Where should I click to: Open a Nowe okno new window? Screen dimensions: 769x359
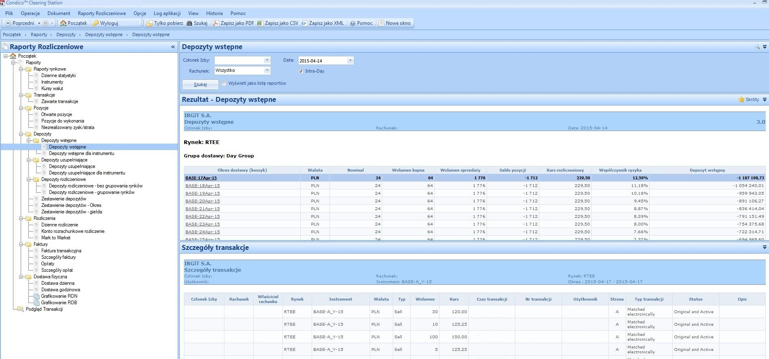pos(394,23)
